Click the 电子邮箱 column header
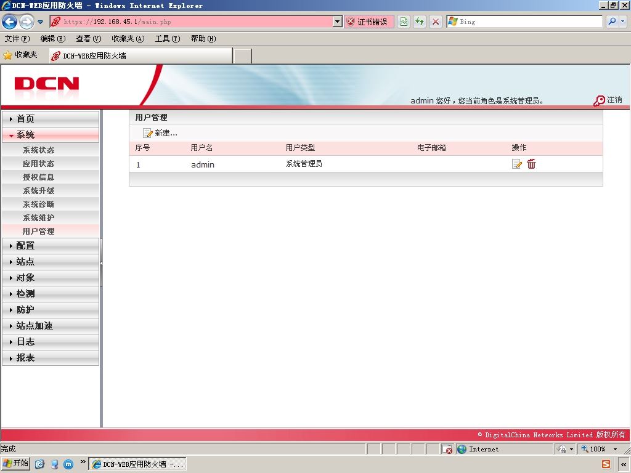 (x=432, y=148)
